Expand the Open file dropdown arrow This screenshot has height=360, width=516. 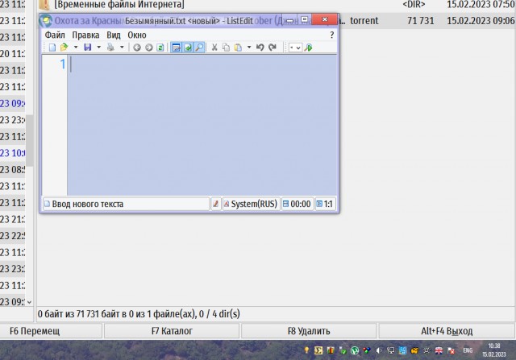76,48
